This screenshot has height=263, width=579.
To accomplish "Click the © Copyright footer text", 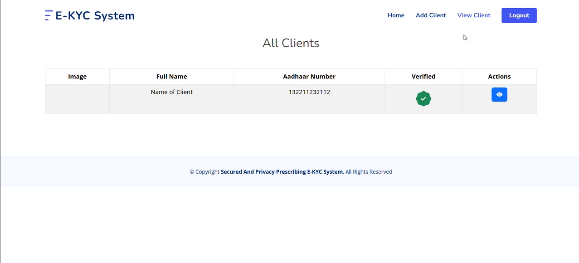I will [204, 172].
